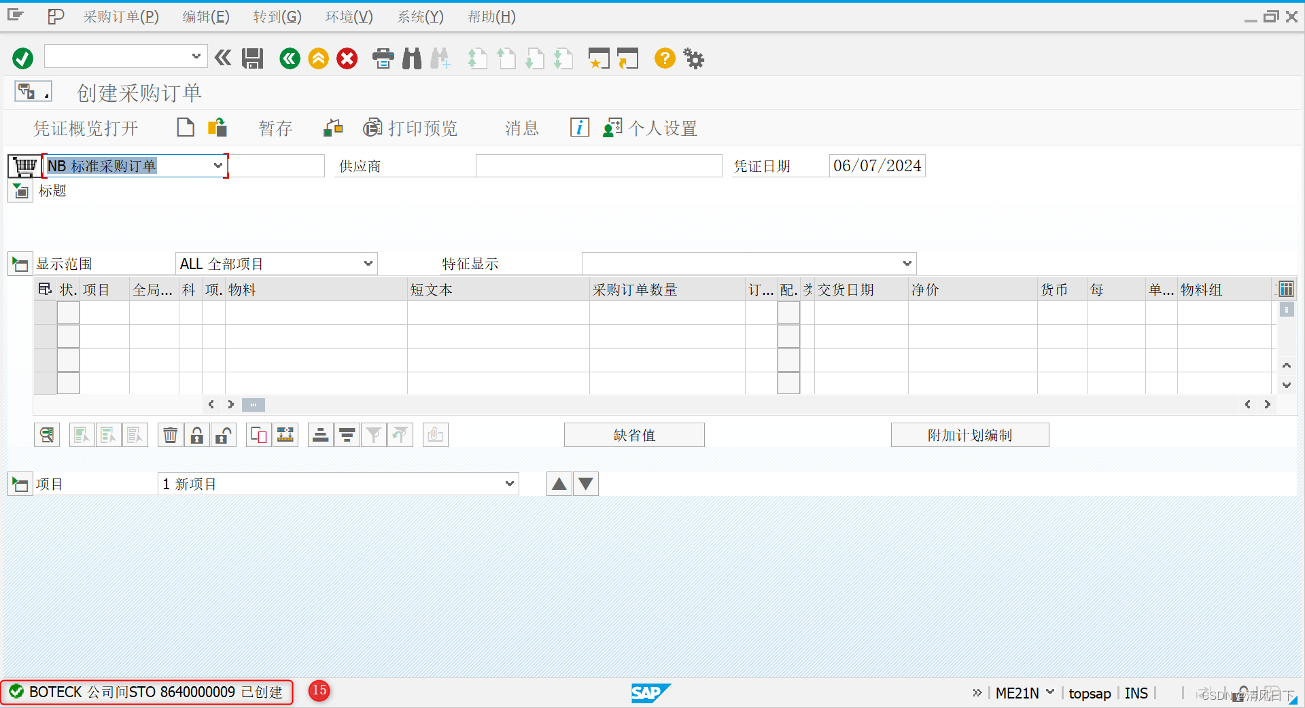Image resolution: width=1305 pixels, height=708 pixels.
Task: Collapse the header 标题 section expander
Action: (x=20, y=191)
